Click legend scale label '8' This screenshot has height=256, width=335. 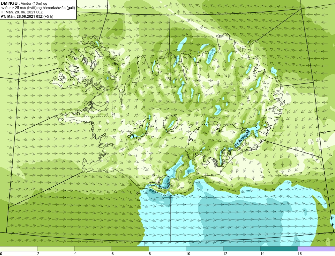[150, 254]
